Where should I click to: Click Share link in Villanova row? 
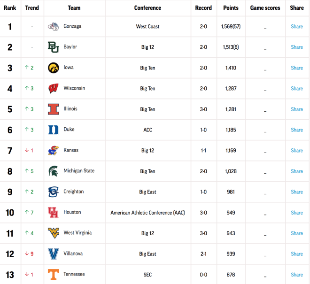(297, 254)
